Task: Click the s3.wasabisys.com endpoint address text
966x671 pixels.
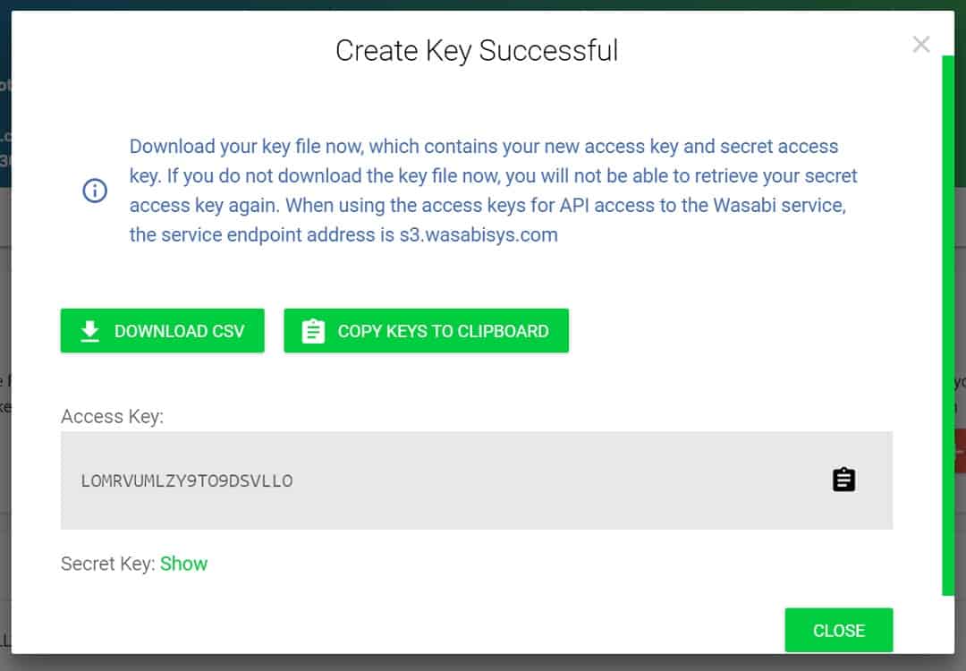Action: click(x=479, y=234)
